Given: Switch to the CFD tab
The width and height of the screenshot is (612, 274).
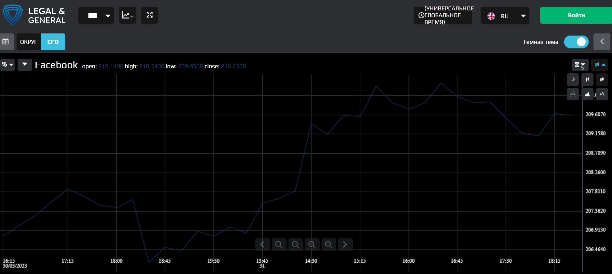Looking at the screenshot, I should 53,42.
